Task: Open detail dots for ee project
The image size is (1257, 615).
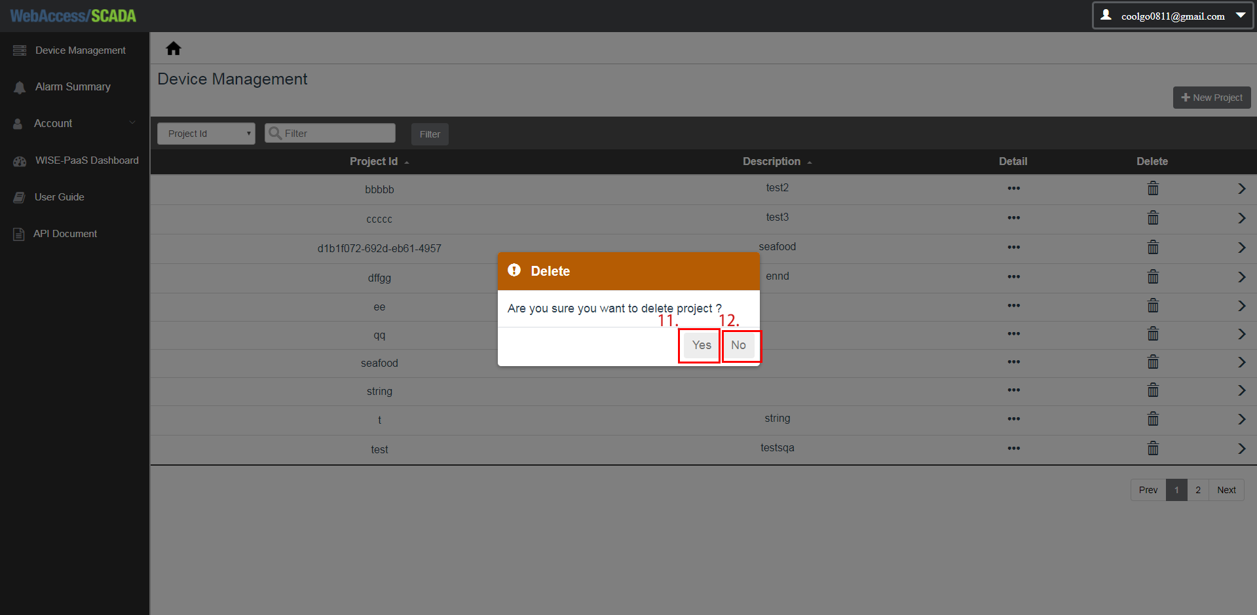Action: point(1014,305)
